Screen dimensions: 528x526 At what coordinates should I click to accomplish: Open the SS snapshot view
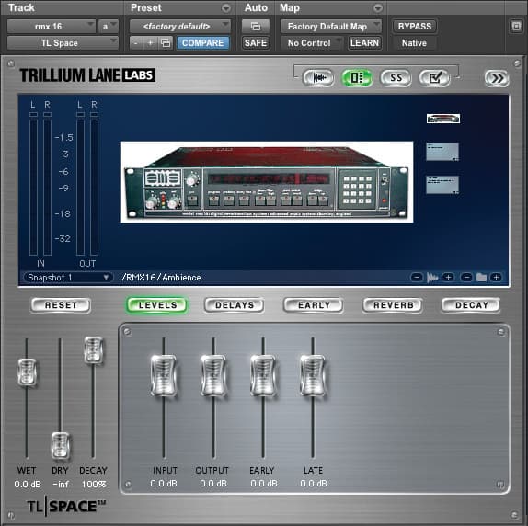click(396, 78)
